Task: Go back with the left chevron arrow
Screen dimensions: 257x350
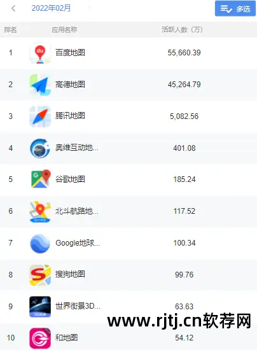Action: pos(13,8)
